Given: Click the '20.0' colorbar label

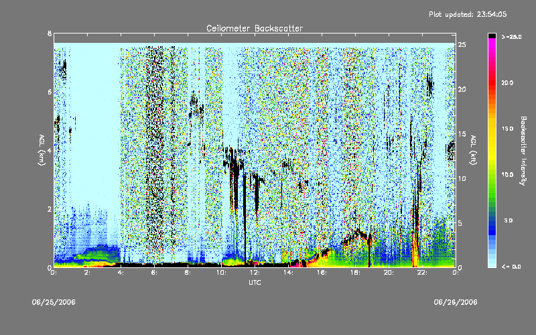Looking at the screenshot, I should coord(507,82).
